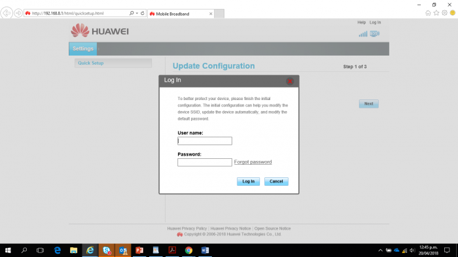Click the OneDrive cloud tray icon
The height and width of the screenshot is (257, 458).
point(396,250)
